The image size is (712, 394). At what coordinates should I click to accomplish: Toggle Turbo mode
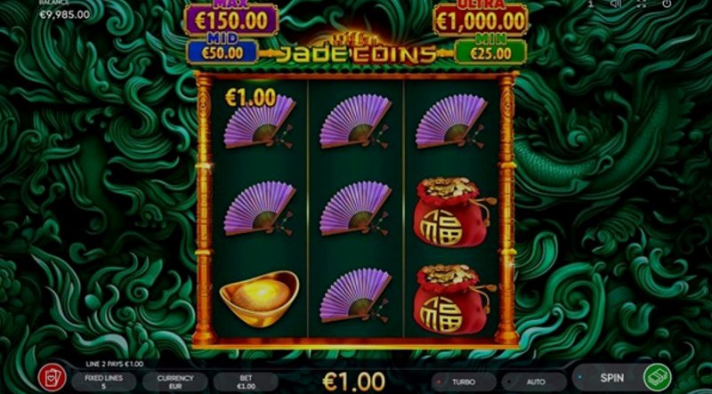[464, 382]
